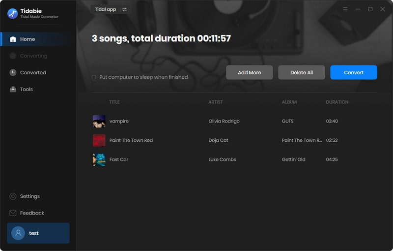Click duration 03:40
This screenshot has width=393, height=251.
coord(332,121)
